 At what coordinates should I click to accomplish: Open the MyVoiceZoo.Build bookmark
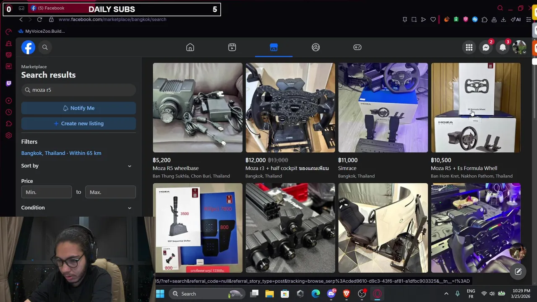[x=42, y=31]
